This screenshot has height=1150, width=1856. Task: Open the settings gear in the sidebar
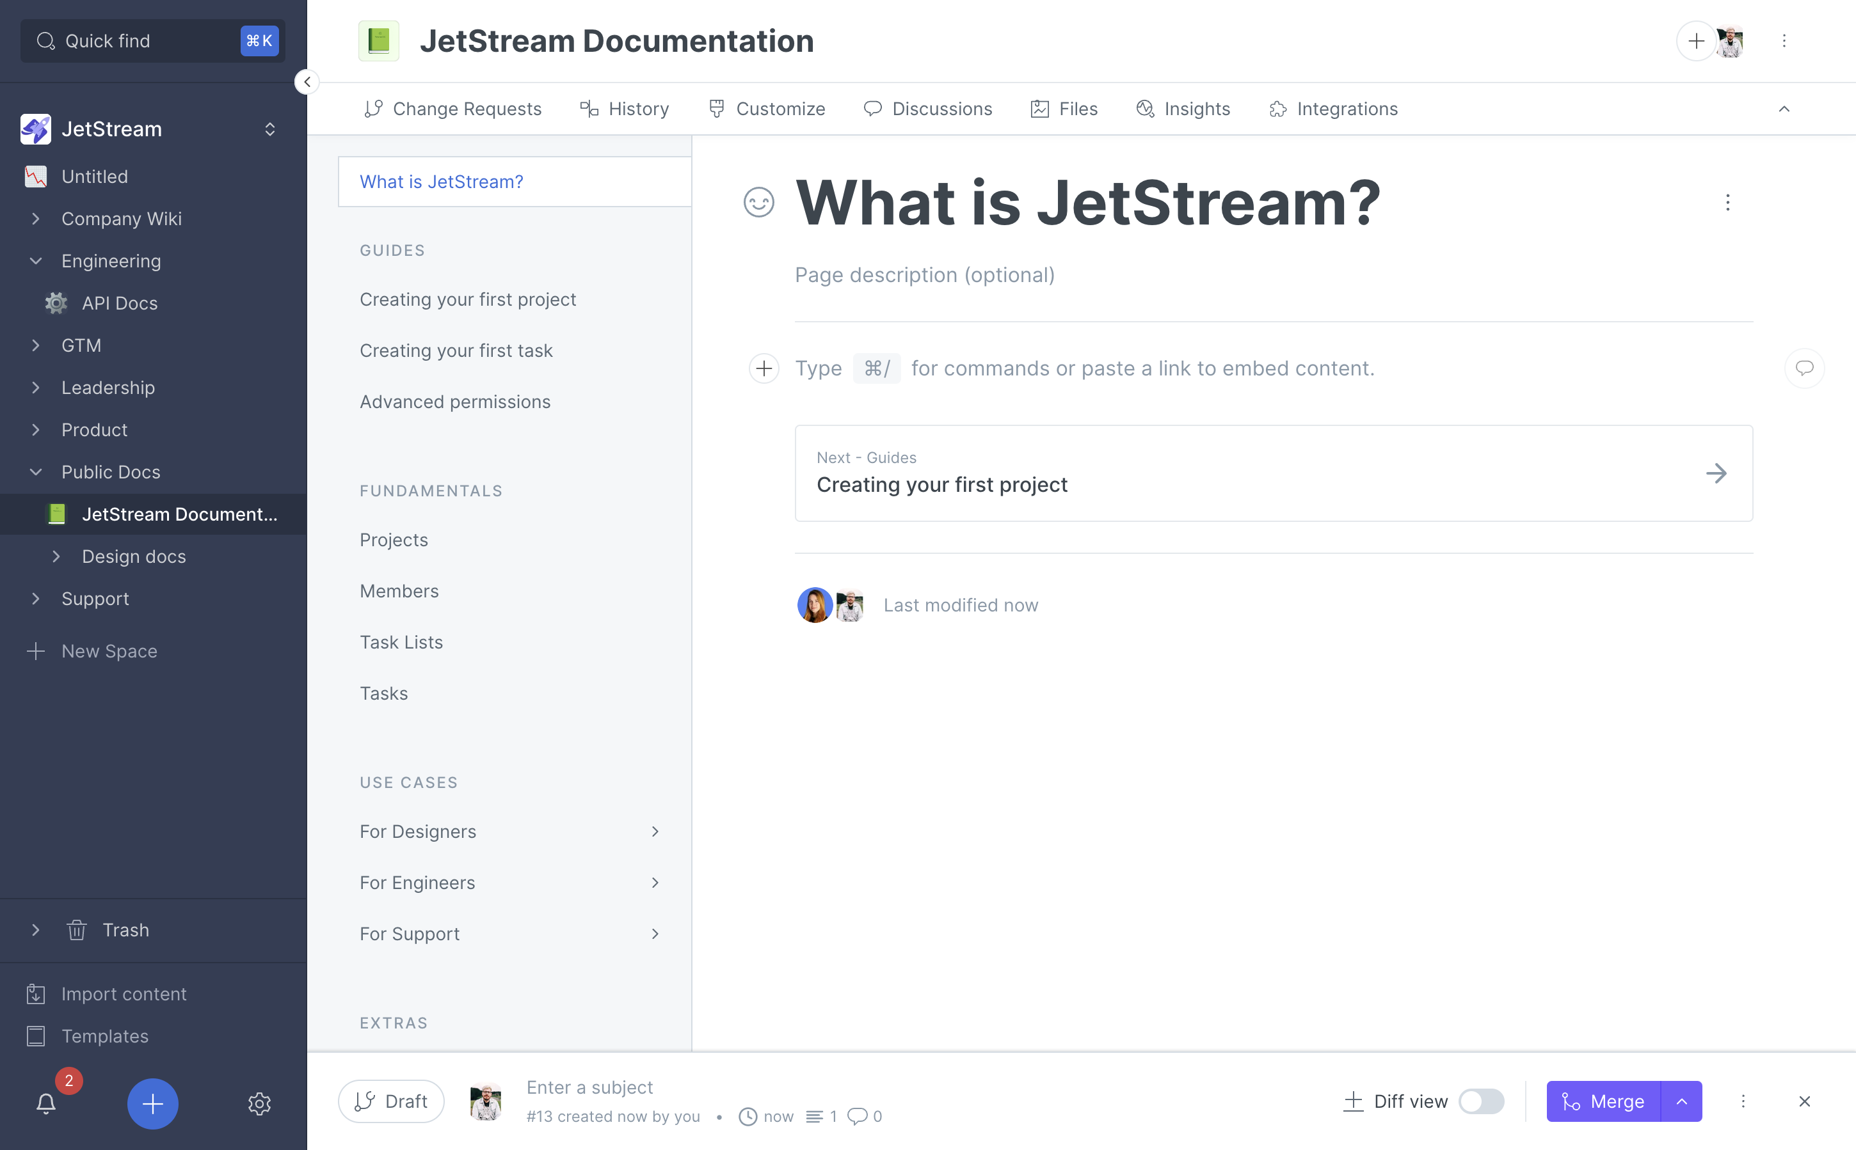[x=259, y=1103]
